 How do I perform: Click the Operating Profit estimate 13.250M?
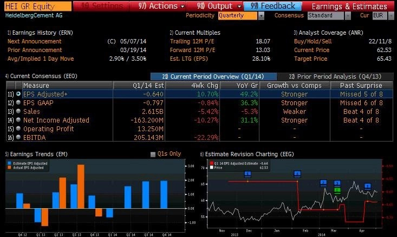click(x=151, y=129)
